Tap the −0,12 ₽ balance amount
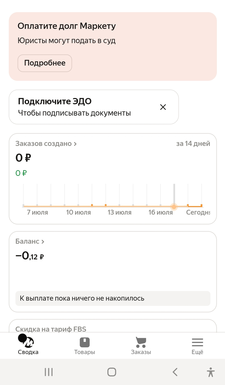The width and height of the screenshot is (225, 385). (x=30, y=256)
